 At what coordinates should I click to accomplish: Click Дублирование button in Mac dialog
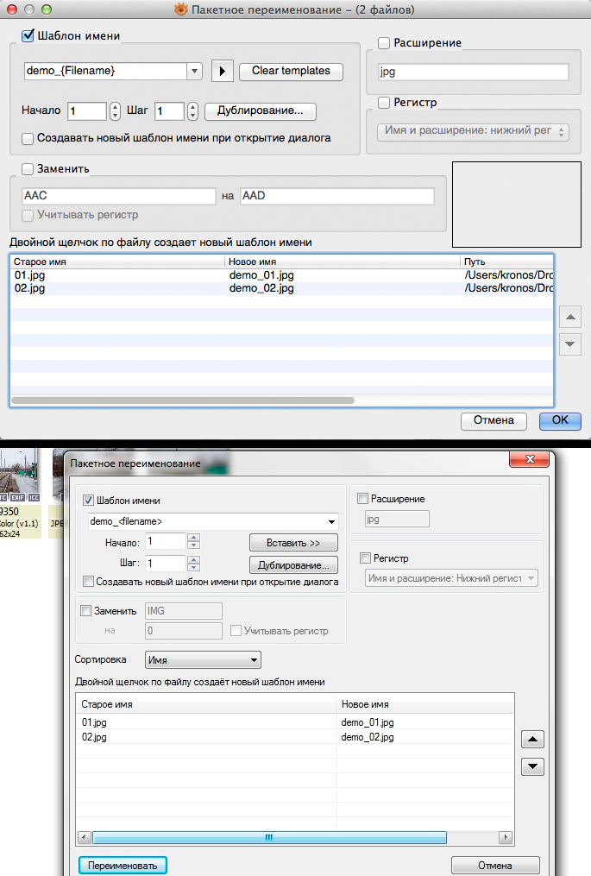click(x=261, y=110)
